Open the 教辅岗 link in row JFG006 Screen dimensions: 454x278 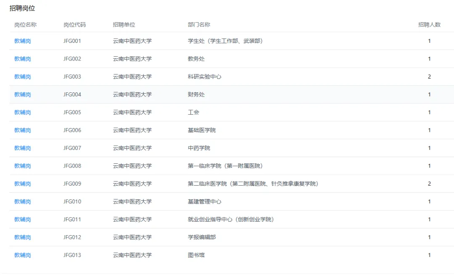point(23,130)
